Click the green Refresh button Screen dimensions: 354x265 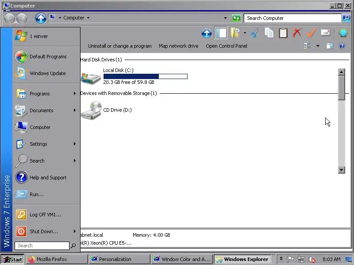(x=236, y=18)
